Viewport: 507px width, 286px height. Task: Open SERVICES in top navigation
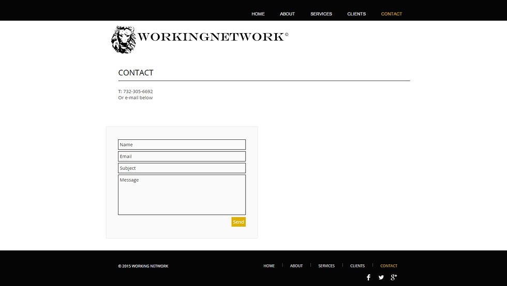tap(321, 14)
